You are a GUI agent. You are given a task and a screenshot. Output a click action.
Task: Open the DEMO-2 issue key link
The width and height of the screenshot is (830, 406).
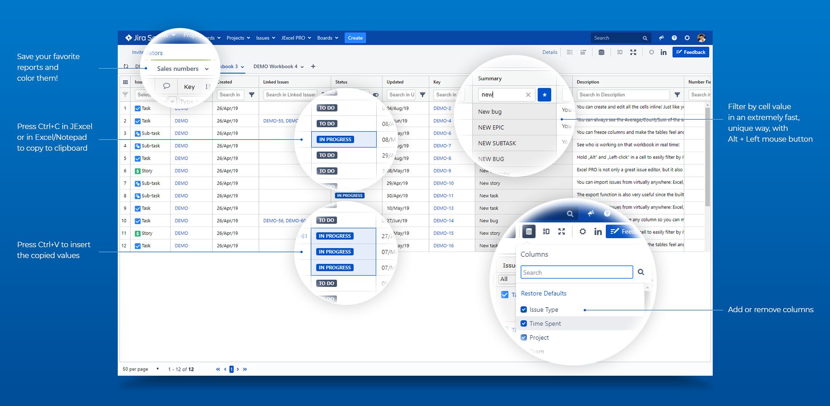tap(442, 108)
